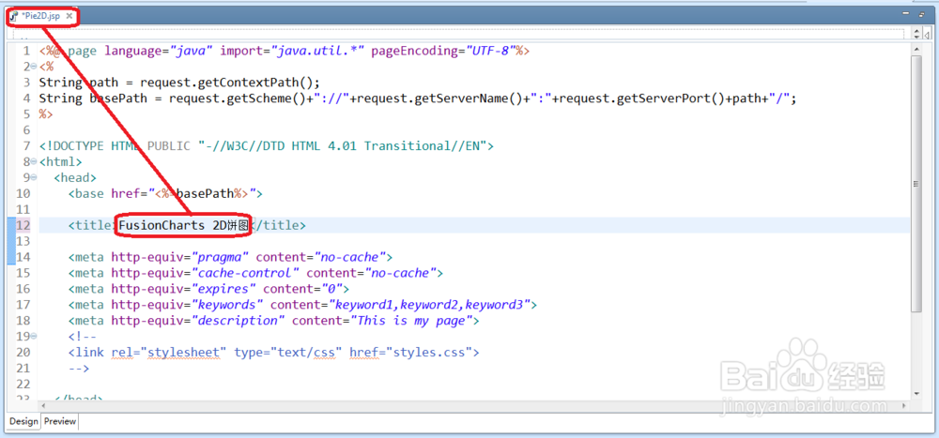
Task: Collapse the html fold at line 8
Action: (33, 161)
